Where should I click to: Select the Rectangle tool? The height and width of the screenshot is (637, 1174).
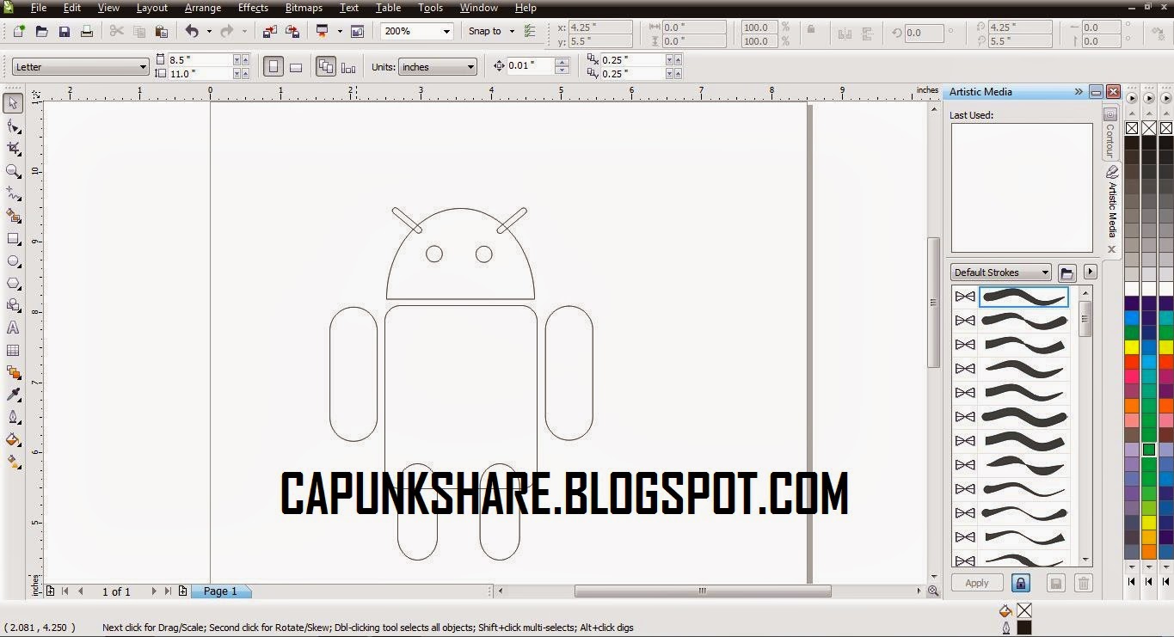point(13,238)
